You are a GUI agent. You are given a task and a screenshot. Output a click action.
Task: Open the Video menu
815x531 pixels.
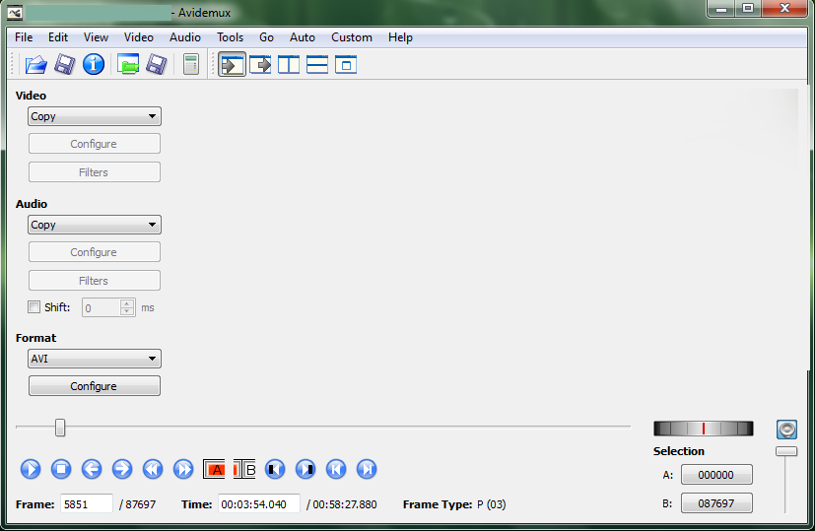coord(138,37)
